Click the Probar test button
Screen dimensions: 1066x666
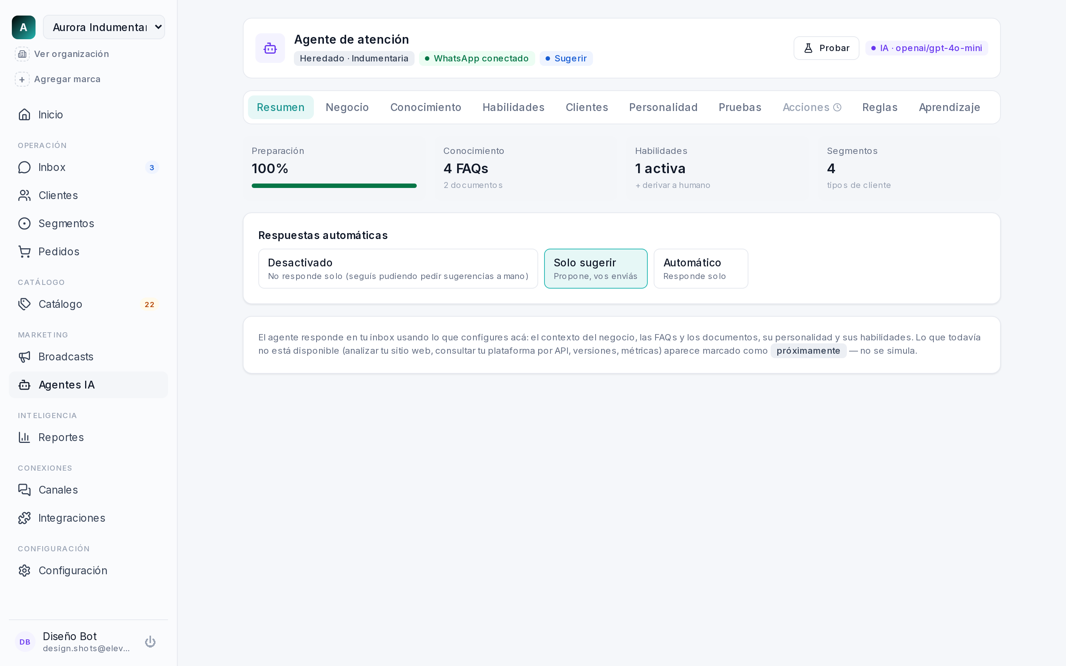pyautogui.click(x=826, y=48)
